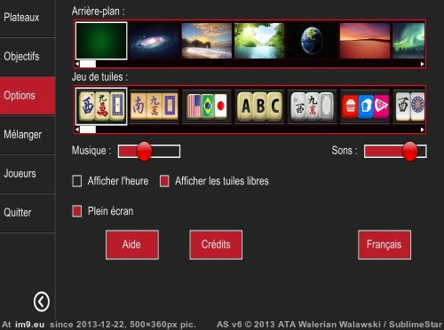The height and width of the screenshot is (330, 444).
Task: Select the aurora borealis background thumbnail
Action: point(408,41)
